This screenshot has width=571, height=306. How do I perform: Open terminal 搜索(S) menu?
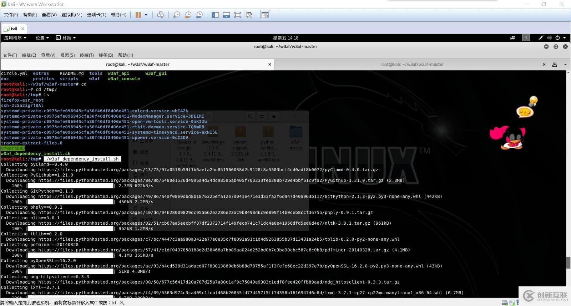click(x=67, y=55)
